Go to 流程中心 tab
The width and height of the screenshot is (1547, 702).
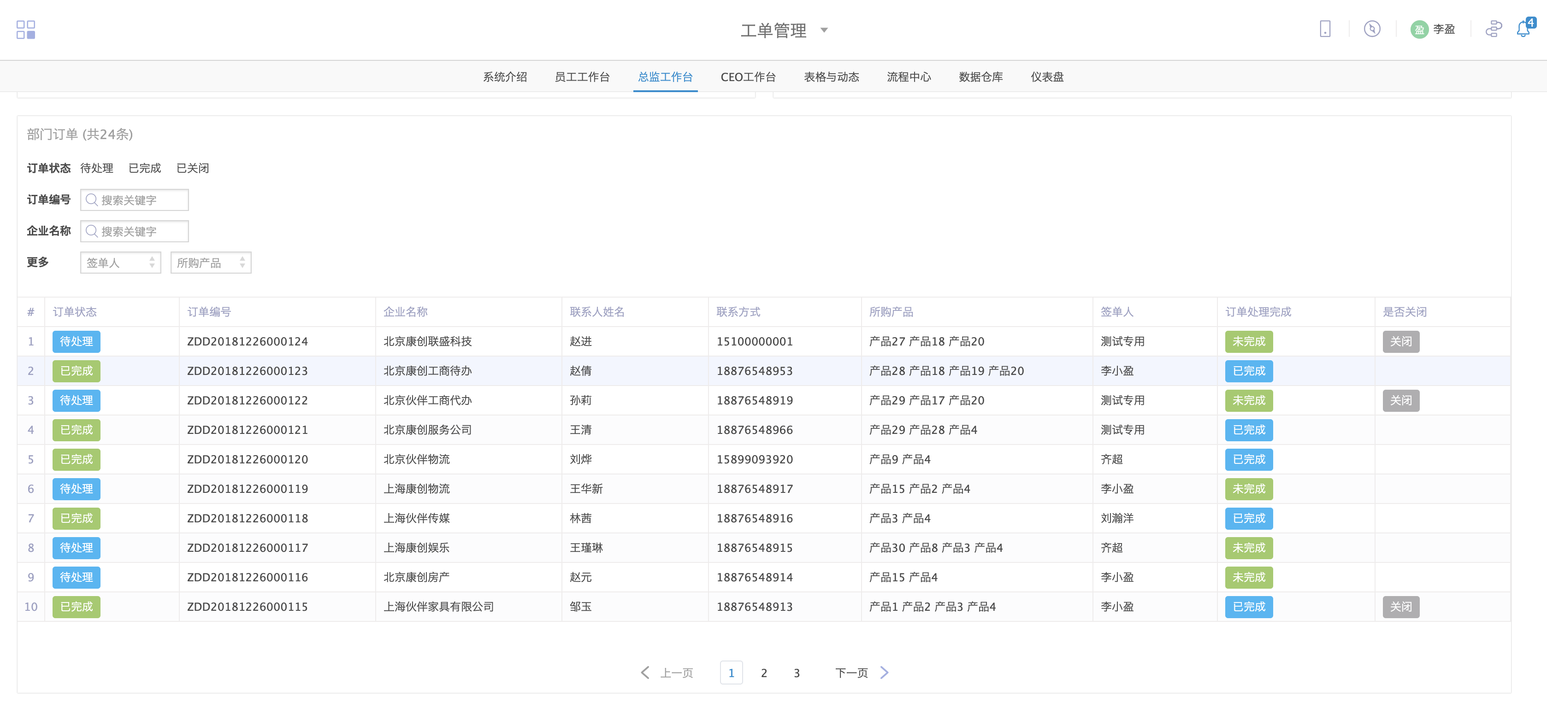pos(909,77)
